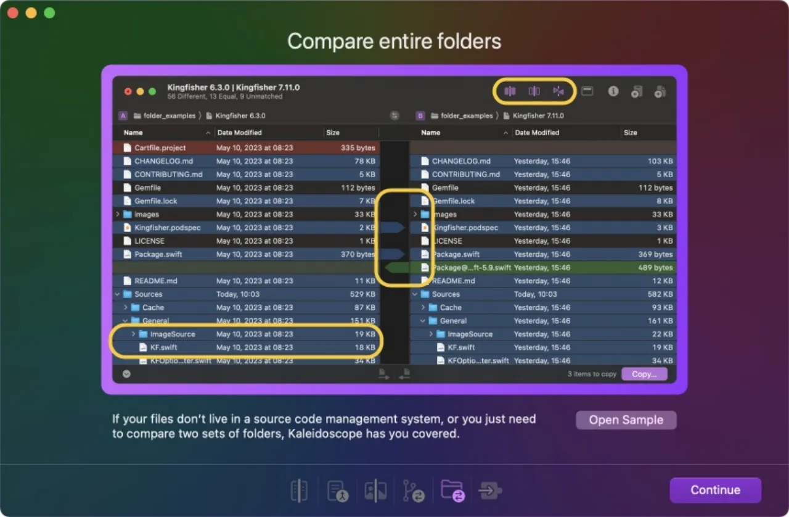Click the mirrored-triangles filter icon in sample toolbar
Screen dimensions: 789x517
pyautogui.click(x=558, y=91)
